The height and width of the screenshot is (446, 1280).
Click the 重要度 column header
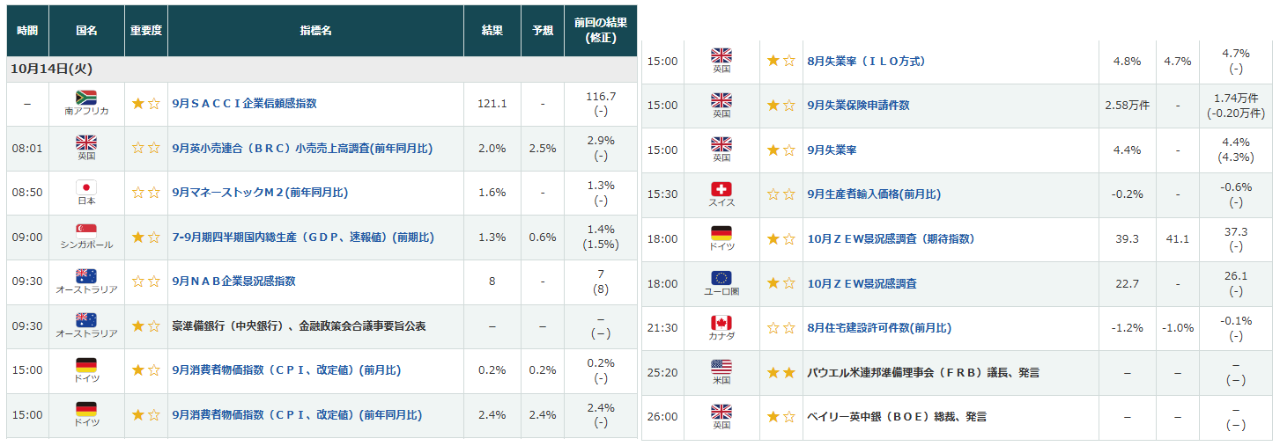pos(145,31)
